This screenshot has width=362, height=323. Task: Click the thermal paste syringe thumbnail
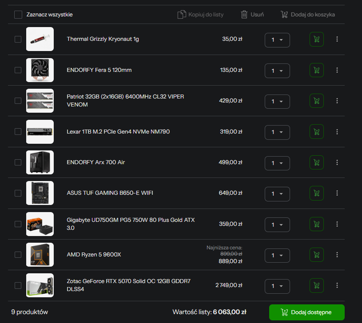pos(40,39)
